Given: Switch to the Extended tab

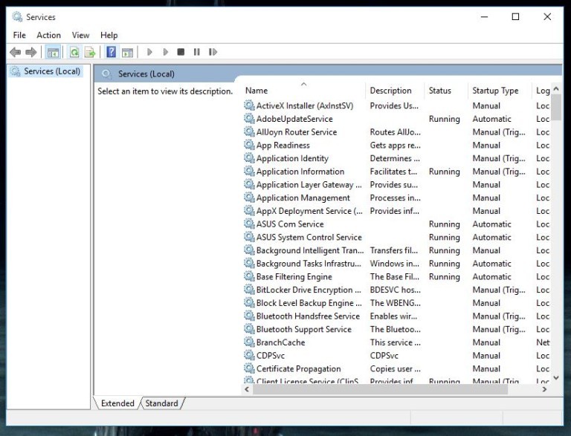Looking at the screenshot, I should tap(117, 403).
